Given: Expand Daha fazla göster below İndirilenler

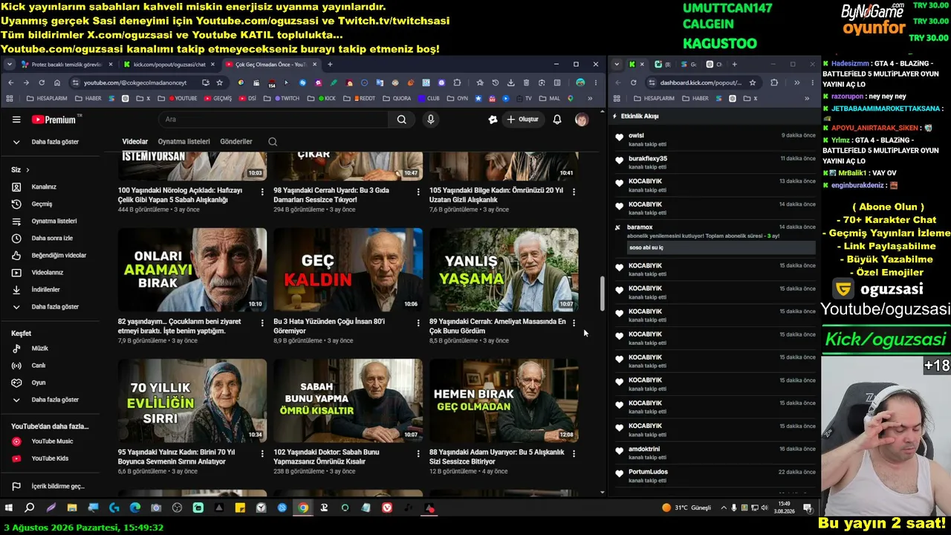Looking at the screenshot, I should coord(51,307).
